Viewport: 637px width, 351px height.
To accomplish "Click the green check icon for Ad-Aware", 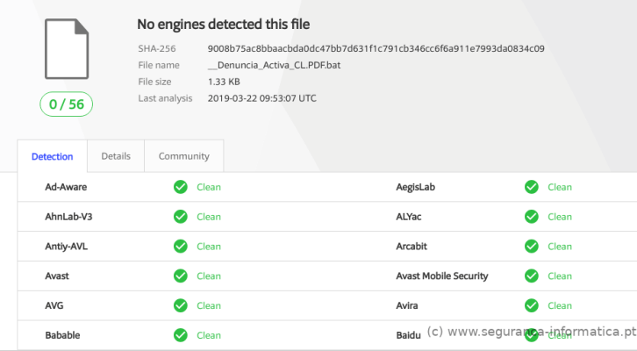I will pyautogui.click(x=181, y=187).
